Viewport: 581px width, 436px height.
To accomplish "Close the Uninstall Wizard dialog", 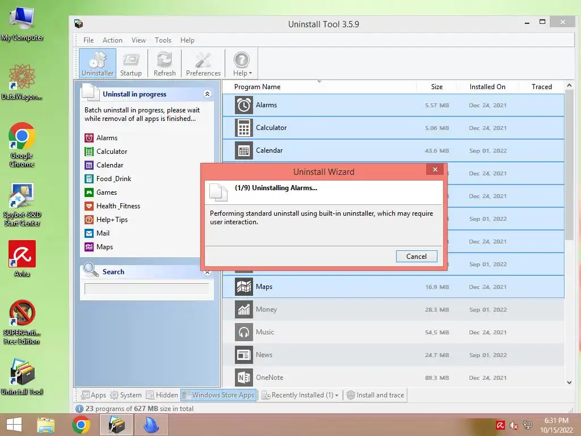I will [x=435, y=169].
